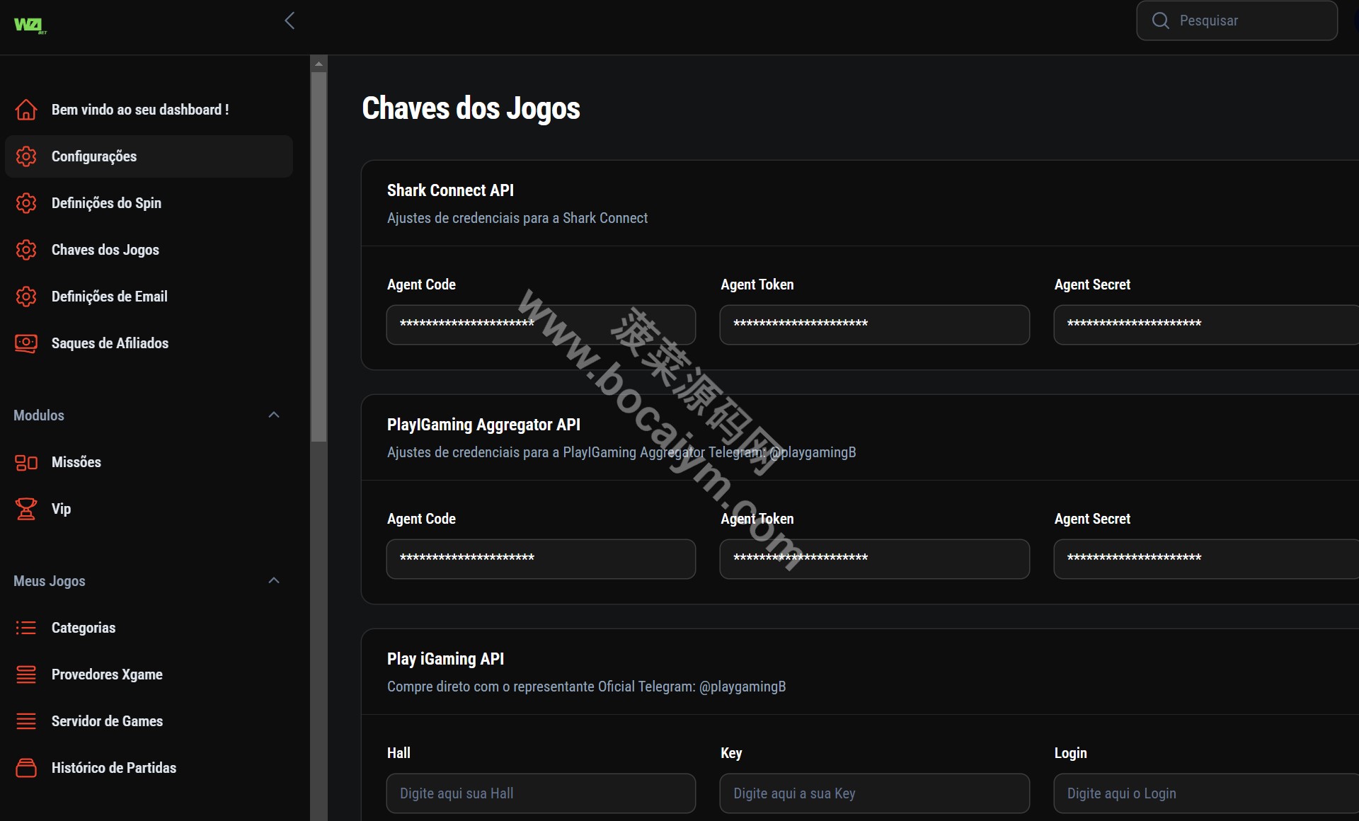
Task: Focus Shark Connect Agent Code field
Action: click(x=541, y=325)
